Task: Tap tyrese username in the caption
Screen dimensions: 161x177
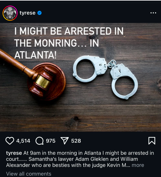Action: [14, 153]
